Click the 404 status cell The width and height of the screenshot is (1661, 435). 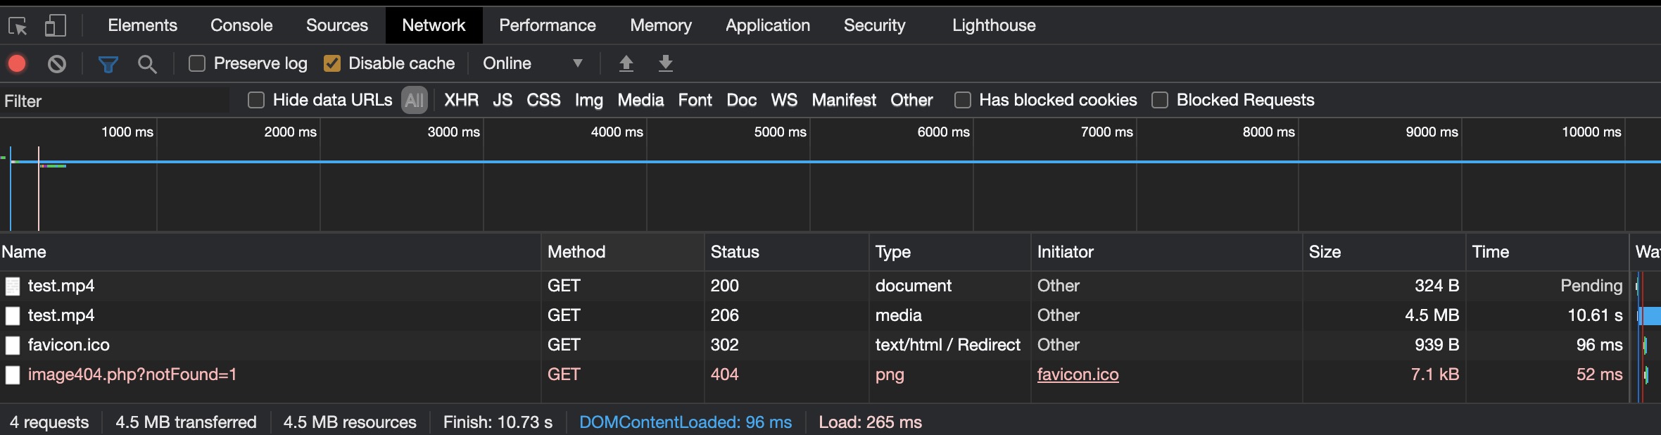(787, 374)
